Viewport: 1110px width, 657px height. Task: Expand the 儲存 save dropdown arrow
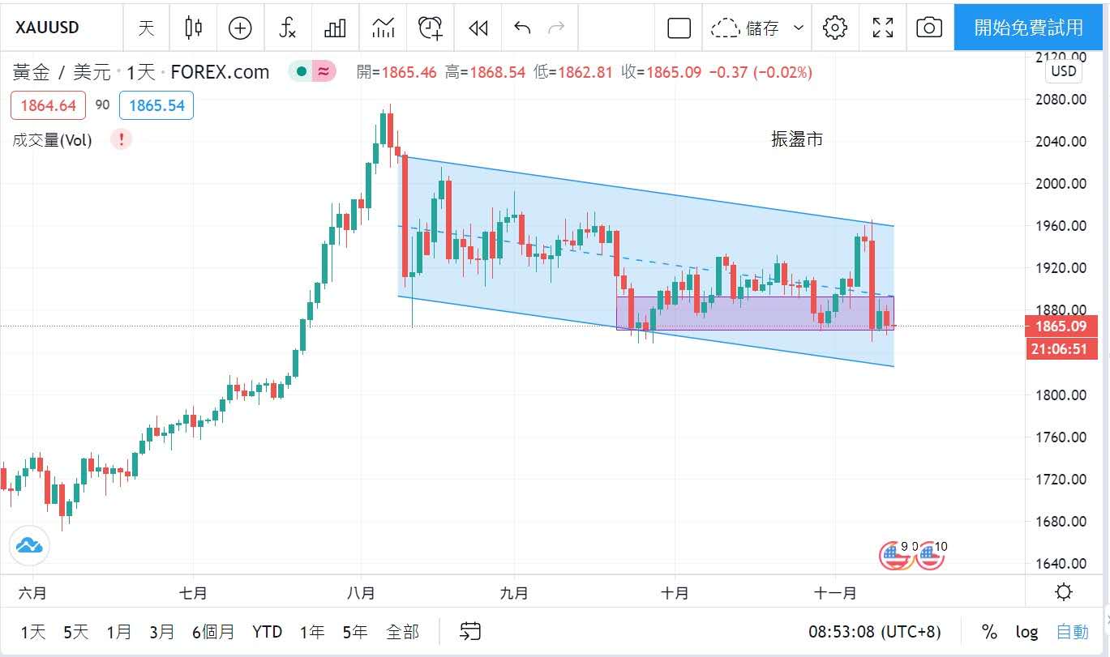click(799, 28)
